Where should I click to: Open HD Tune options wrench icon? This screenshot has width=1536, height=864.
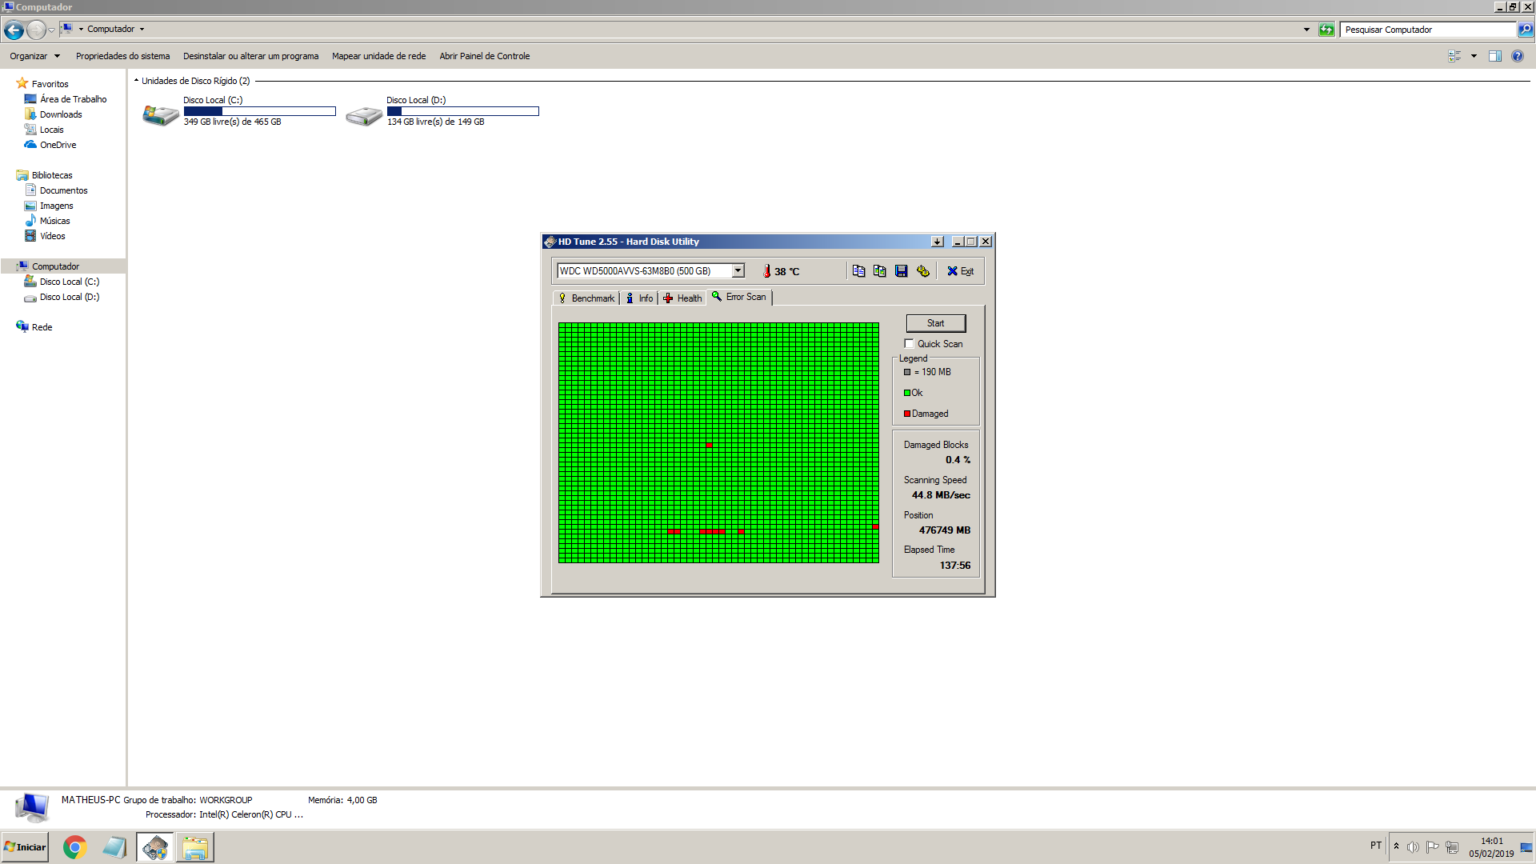[x=923, y=271]
